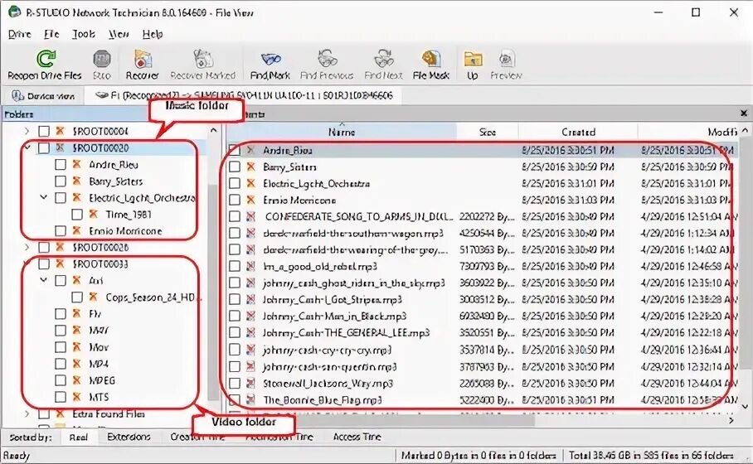Viewport: 753px width, 464px height.
Task: Expand the $ROOT00026 tree node
Action: click(27, 248)
